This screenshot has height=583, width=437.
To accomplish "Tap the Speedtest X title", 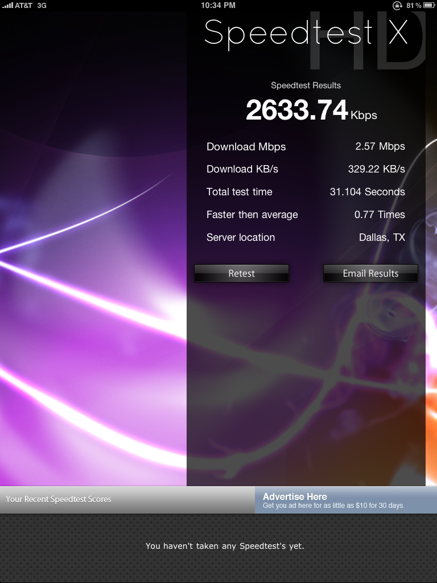I will tap(306, 32).
